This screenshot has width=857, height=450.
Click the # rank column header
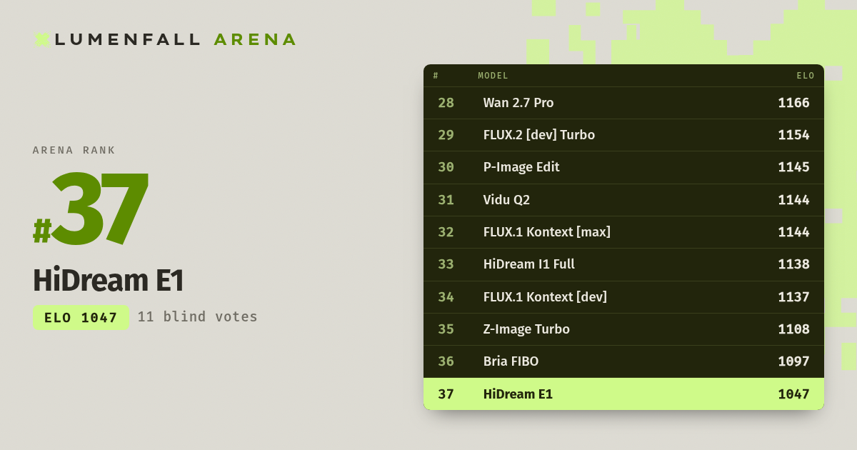click(436, 76)
